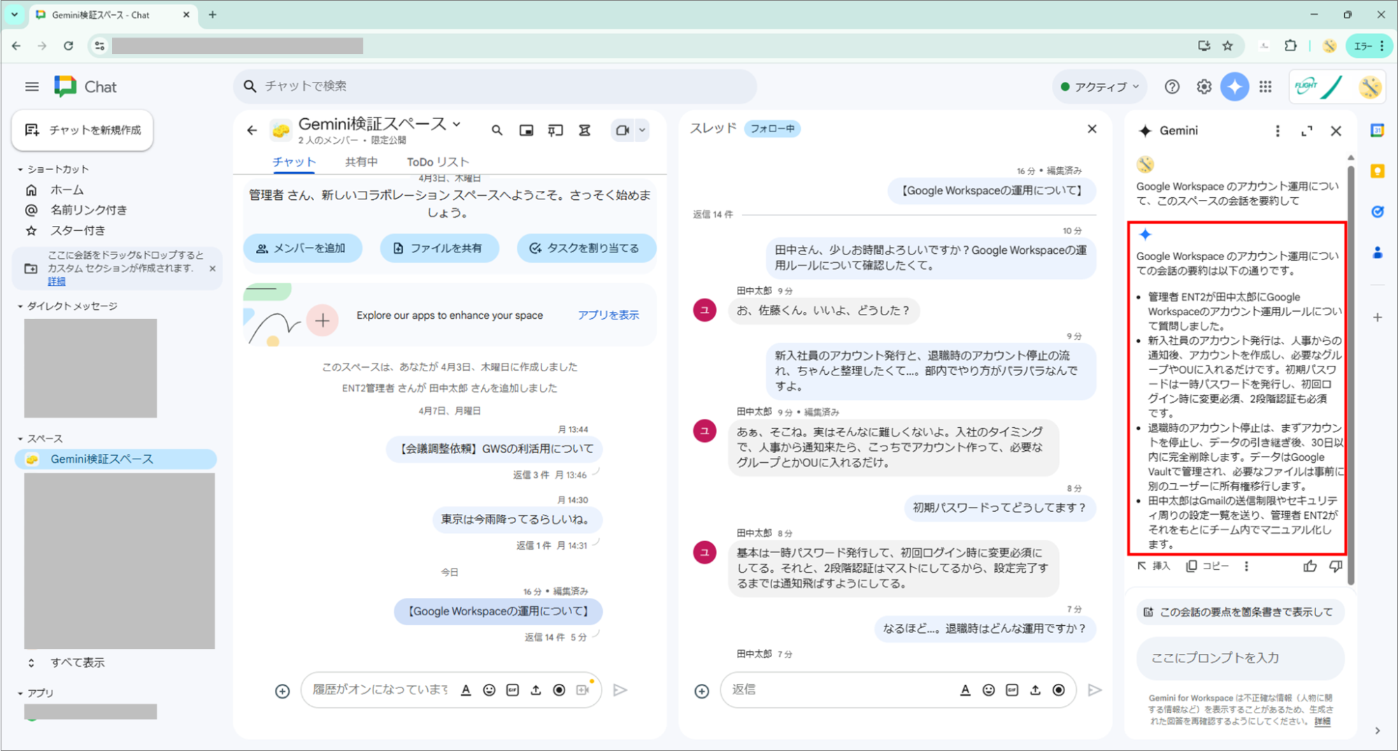Expand the Gemini panel to full size

pos(1306,131)
